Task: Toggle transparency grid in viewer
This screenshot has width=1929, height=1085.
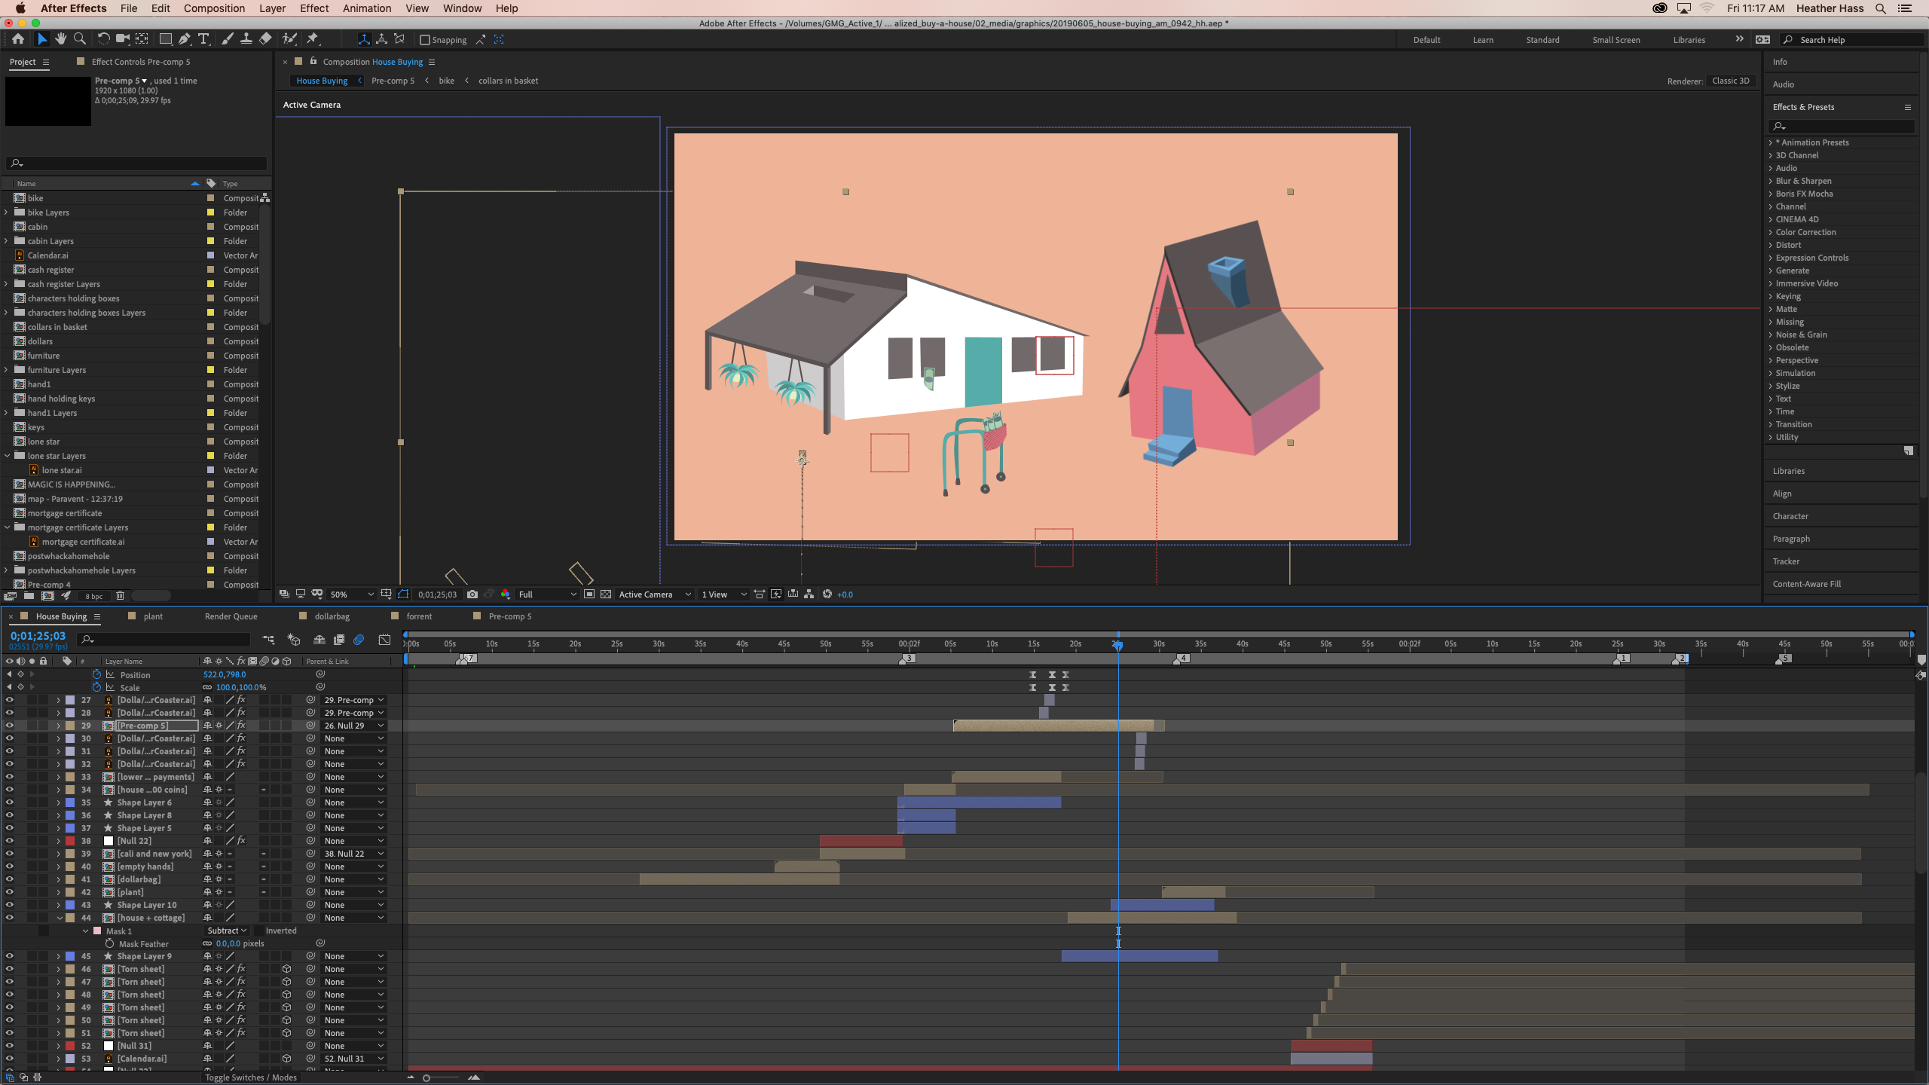Action: click(606, 594)
